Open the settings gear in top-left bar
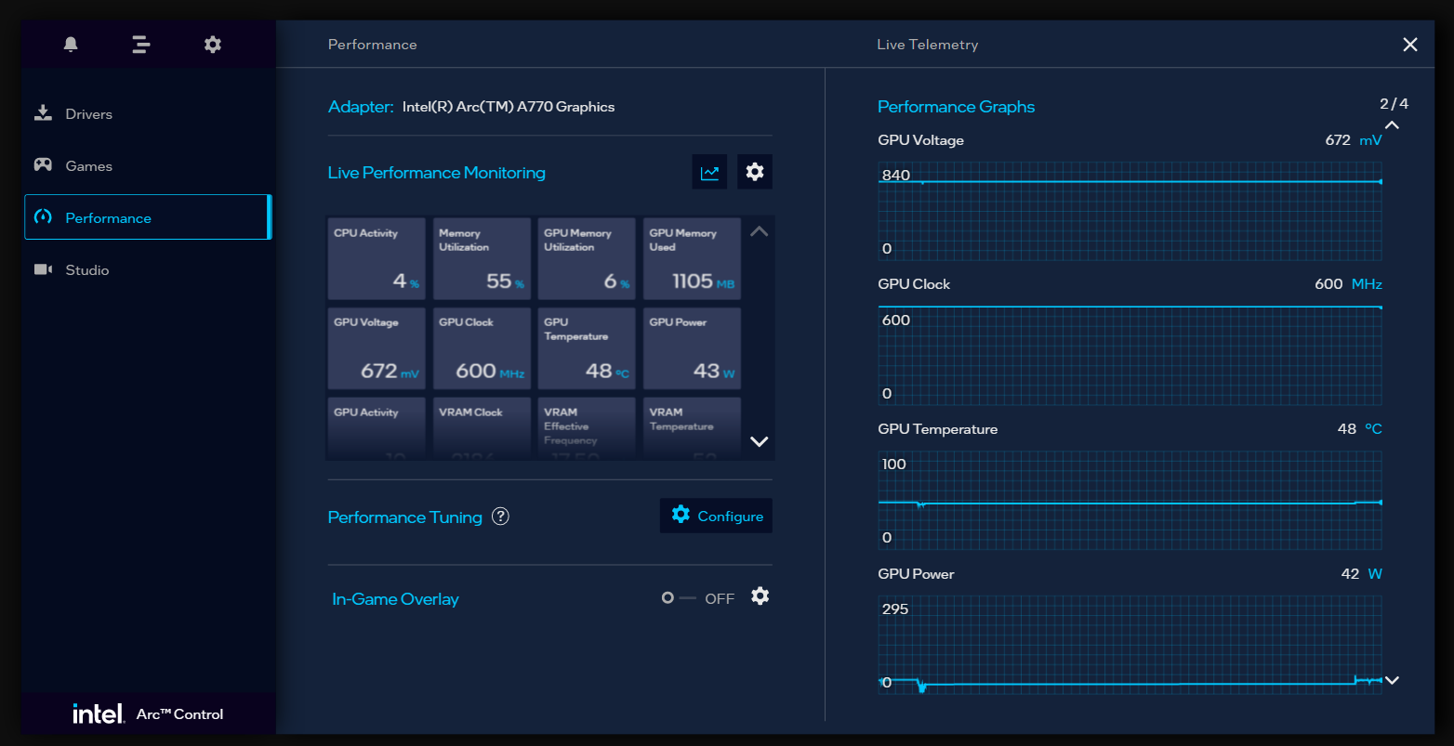1454x746 pixels. click(x=212, y=44)
